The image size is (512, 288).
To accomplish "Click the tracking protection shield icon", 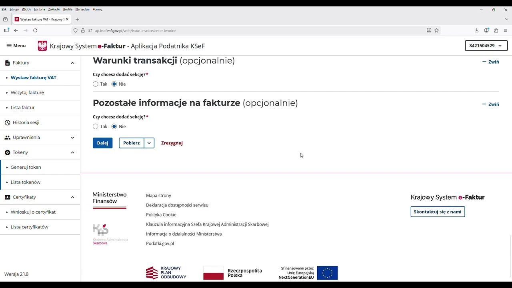I will point(75,30).
